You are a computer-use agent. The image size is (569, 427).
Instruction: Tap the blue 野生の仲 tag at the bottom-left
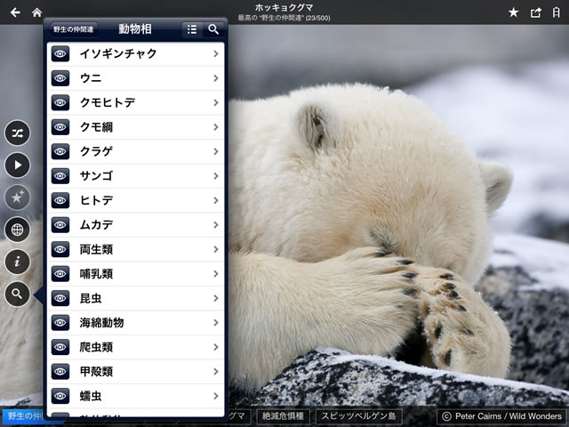[22, 416]
